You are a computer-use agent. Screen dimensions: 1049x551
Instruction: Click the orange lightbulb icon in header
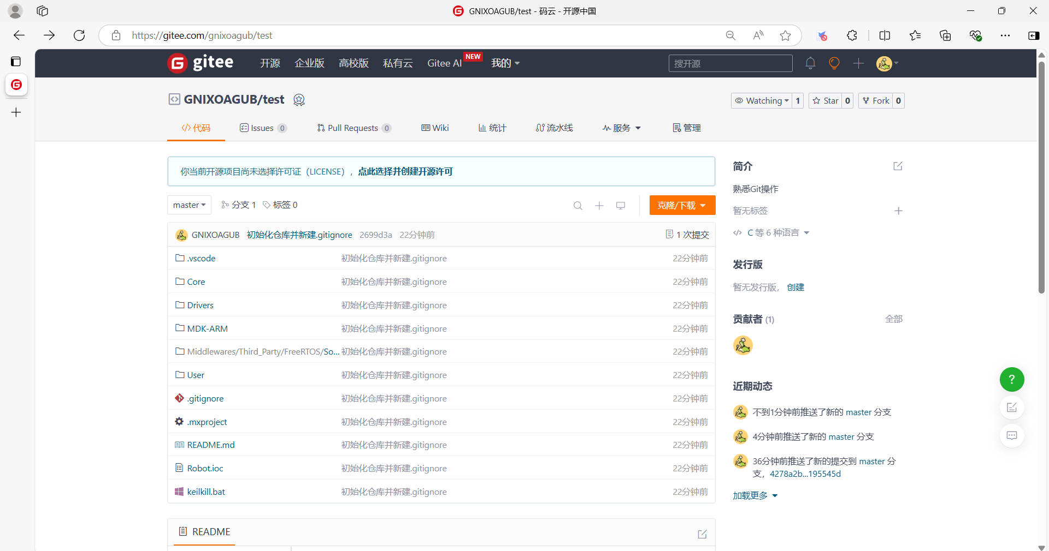click(x=834, y=63)
